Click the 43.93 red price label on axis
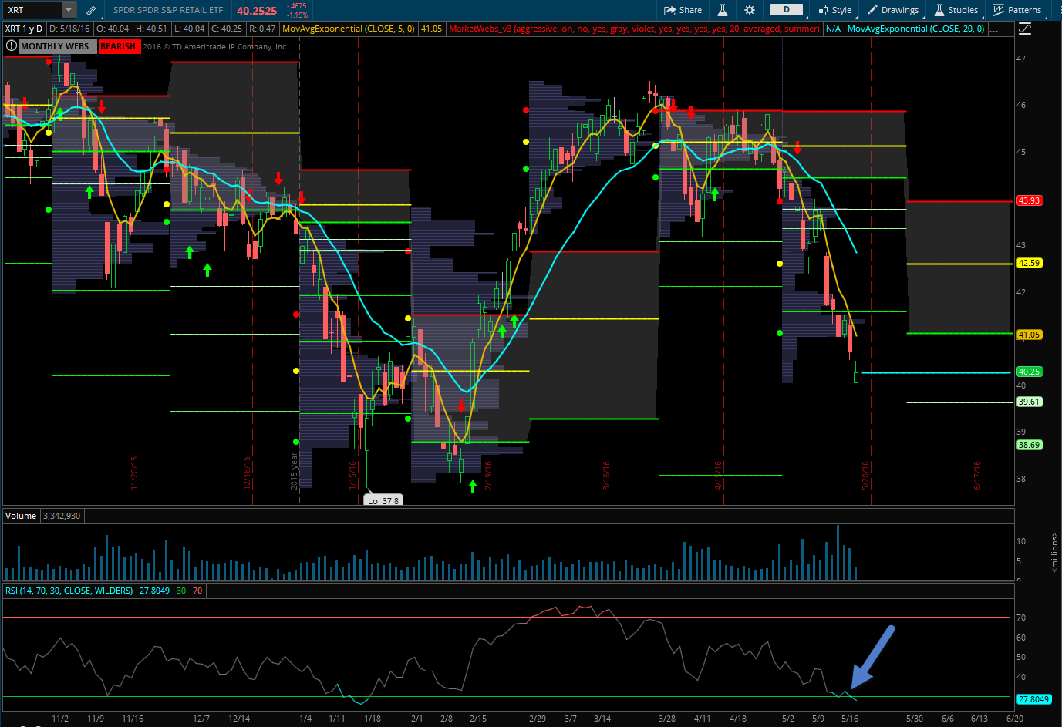1062x727 pixels. [x=1029, y=200]
